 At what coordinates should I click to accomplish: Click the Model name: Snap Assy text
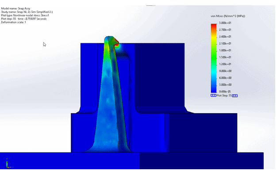[x=15, y=8]
